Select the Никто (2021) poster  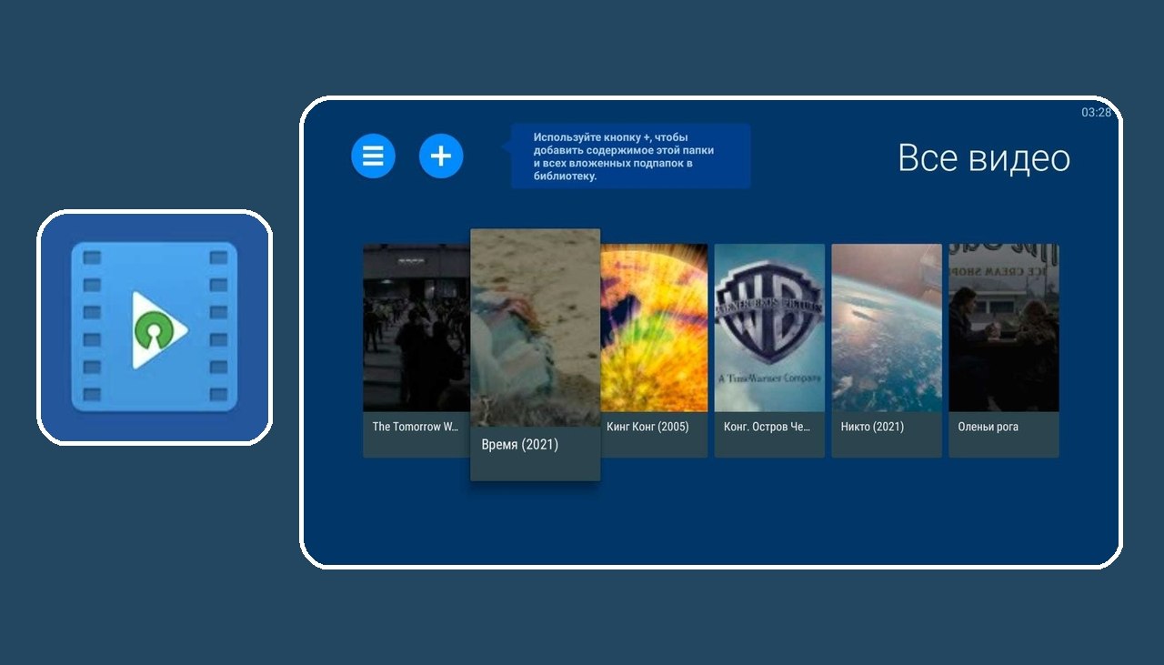click(887, 327)
